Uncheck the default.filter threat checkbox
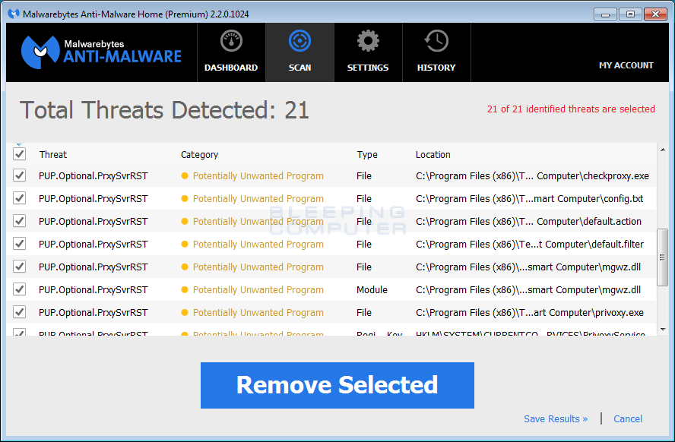This screenshot has width=675, height=442. 19,244
